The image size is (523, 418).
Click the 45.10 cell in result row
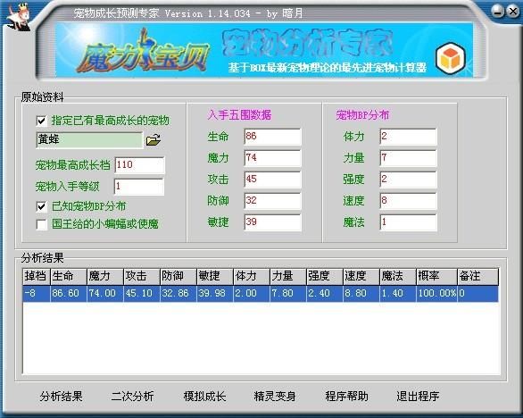(x=142, y=294)
